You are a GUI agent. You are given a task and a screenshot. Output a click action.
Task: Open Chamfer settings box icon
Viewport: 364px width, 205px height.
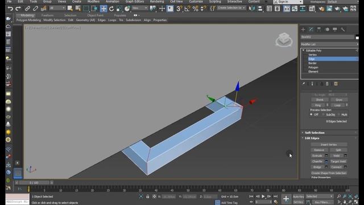tap(326, 161)
